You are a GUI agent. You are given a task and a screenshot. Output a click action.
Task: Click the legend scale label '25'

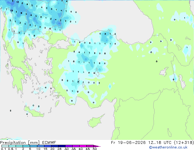[x=59, y=149]
